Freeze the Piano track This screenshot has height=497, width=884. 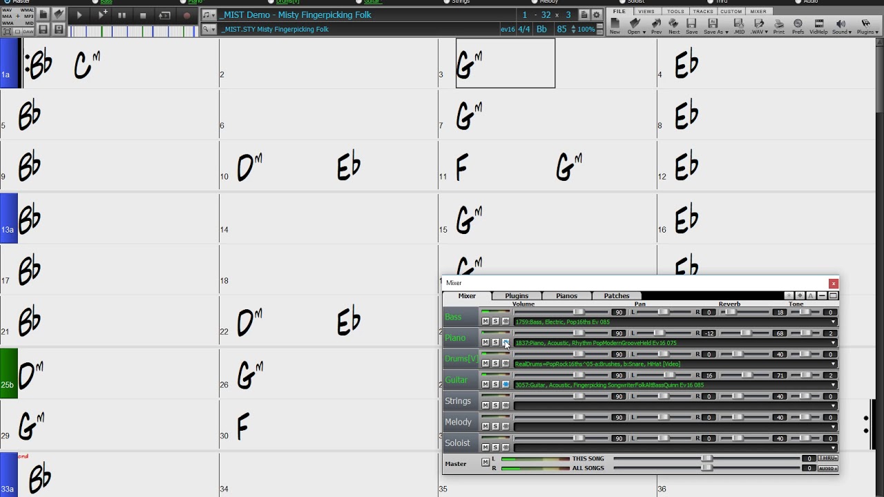coord(506,342)
